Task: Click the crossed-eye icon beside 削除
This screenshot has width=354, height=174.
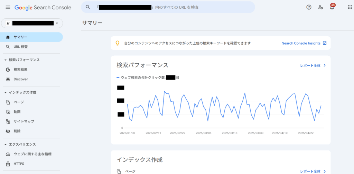Action: (8, 131)
